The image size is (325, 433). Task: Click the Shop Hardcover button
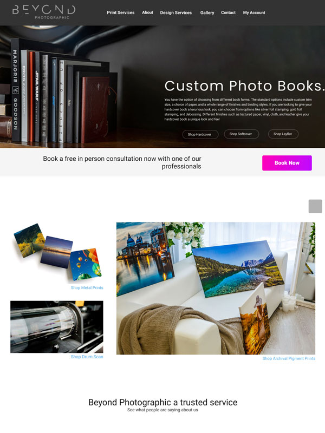200,134
